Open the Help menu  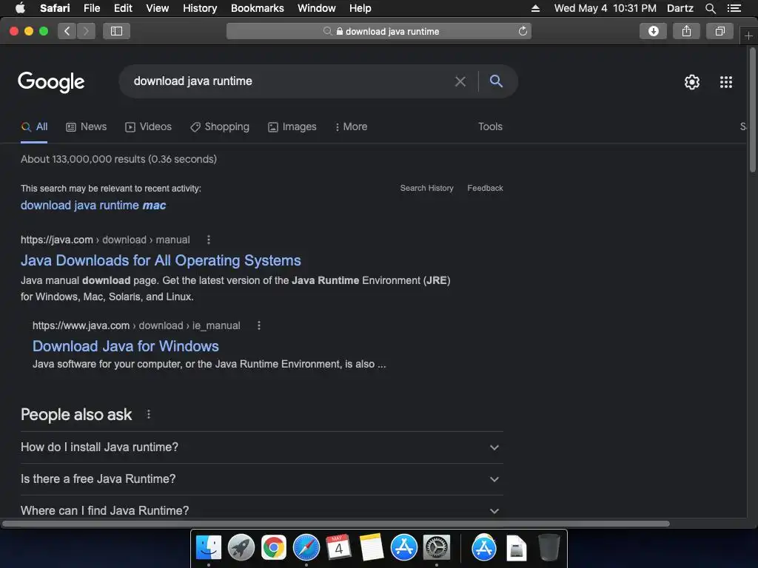pyautogui.click(x=360, y=8)
